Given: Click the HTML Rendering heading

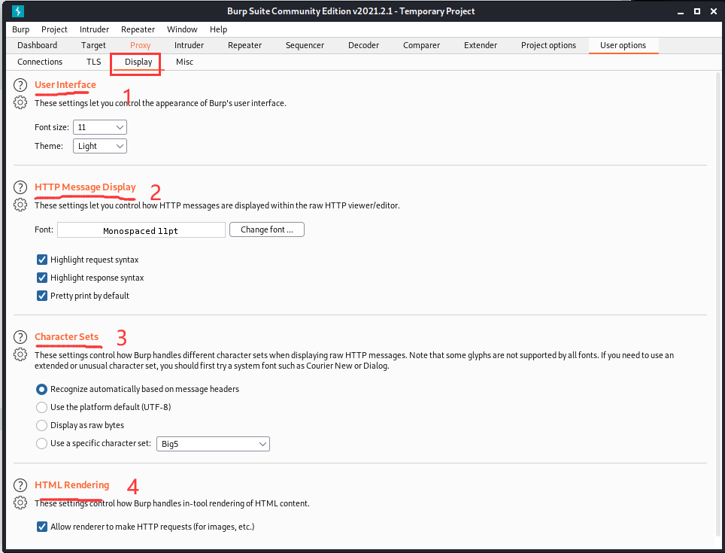Looking at the screenshot, I should (71, 485).
